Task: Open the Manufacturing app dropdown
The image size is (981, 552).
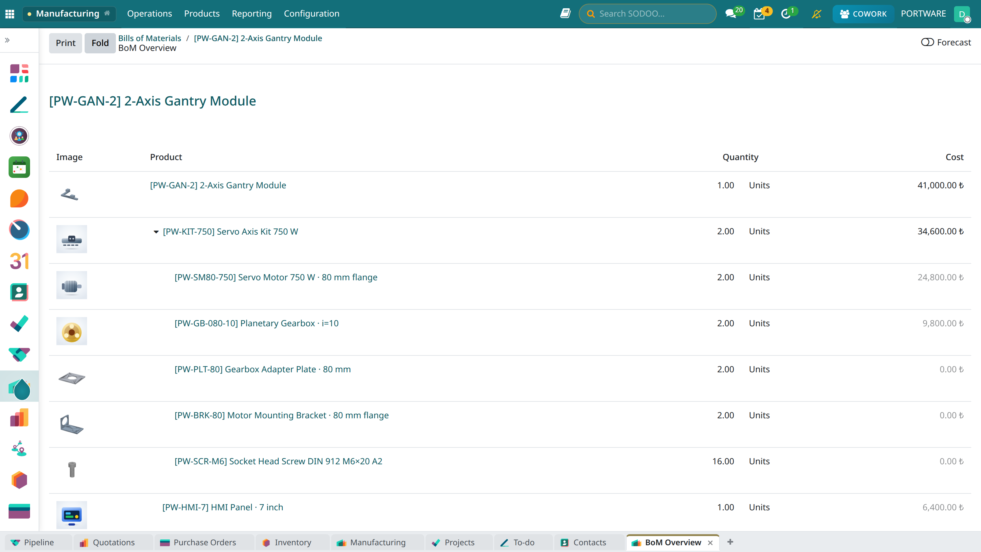Action: [69, 14]
